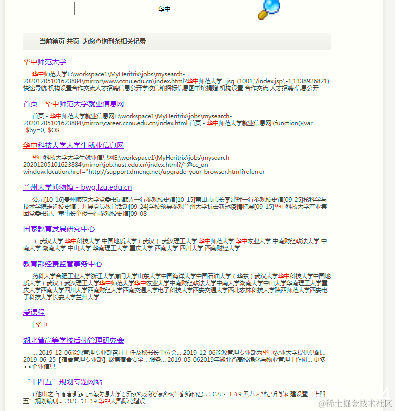The image size is (395, 411).
Task: Click snippet with support.dmeng.net upgrade-your-browser URL
Action: [x=144, y=172]
